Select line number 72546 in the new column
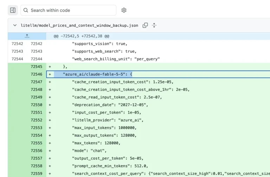 point(37,74)
